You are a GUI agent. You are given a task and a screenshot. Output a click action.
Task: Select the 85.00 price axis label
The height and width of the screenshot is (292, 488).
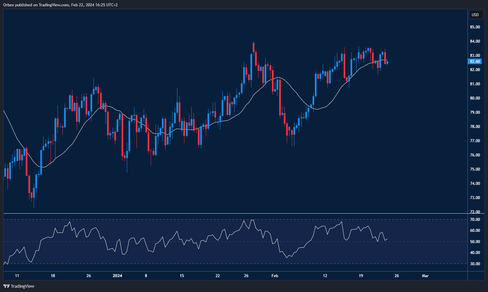475,27
